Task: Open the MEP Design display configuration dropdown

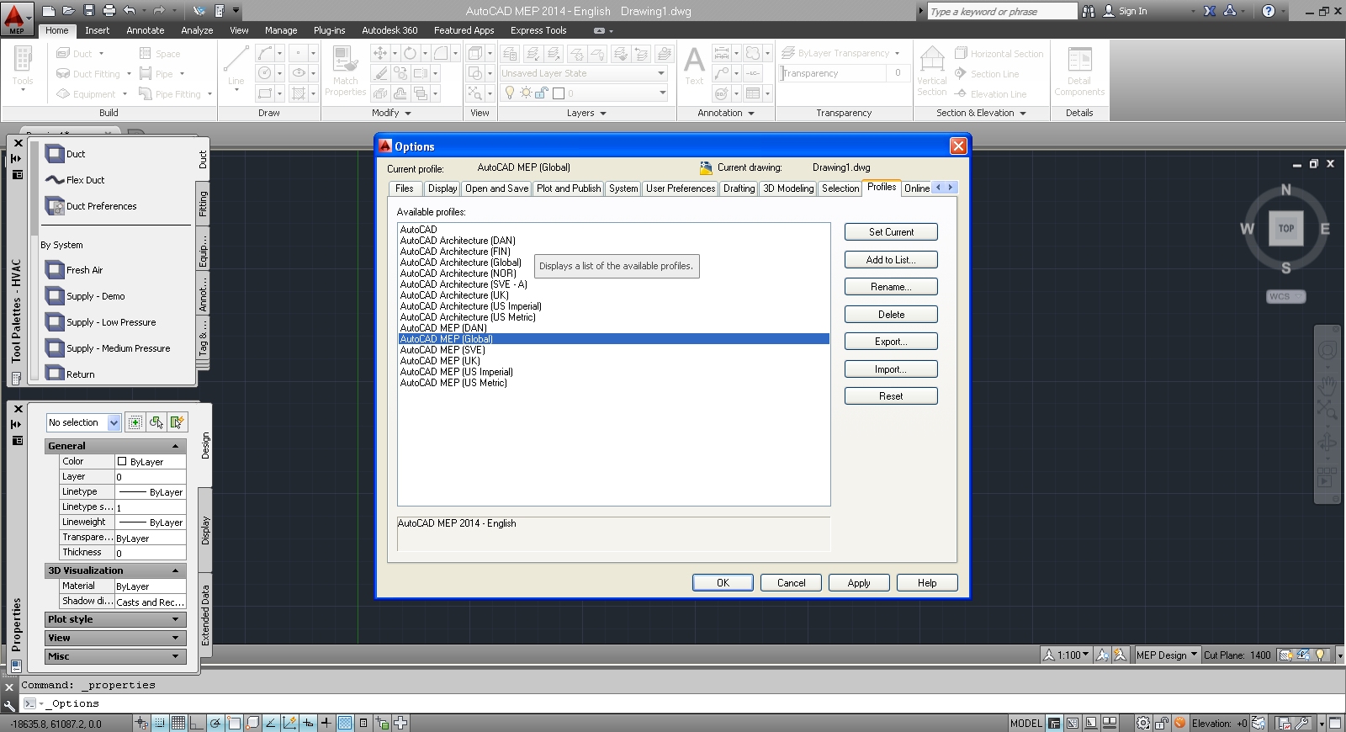Action: click(1166, 655)
